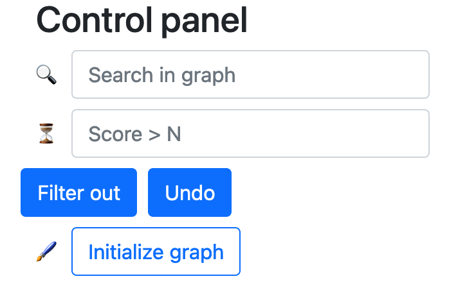
Task: Activate the score threshold text box
Action: (250, 133)
